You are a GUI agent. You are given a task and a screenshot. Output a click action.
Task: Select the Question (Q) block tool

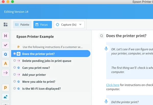[6, 54]
